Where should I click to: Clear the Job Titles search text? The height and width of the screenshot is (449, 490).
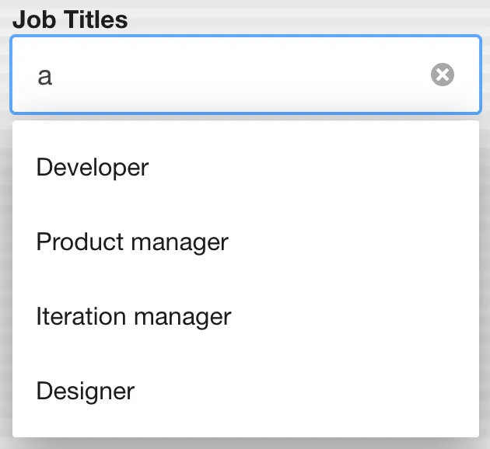[442, 75]
